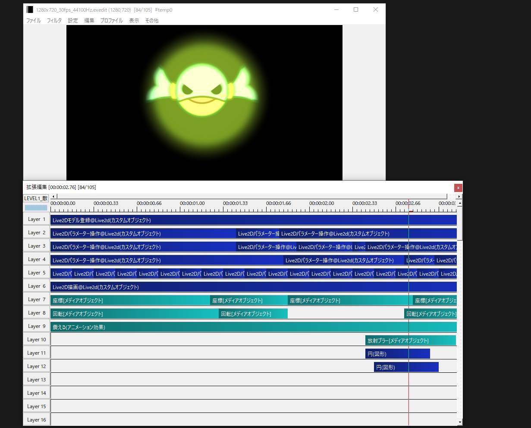This screenshot has height=428, width=531.
Task: Expand the プロファイル menu
Action: tap(111, 21)
